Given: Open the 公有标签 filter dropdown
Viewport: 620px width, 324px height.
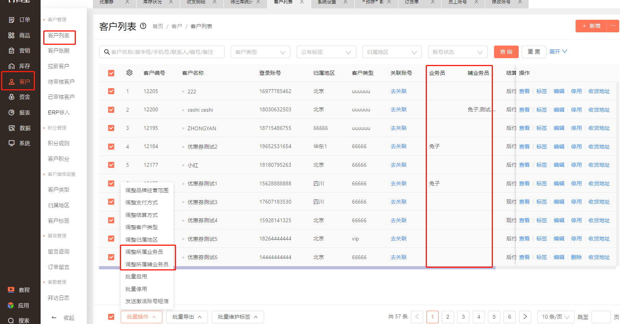Looking at the screenshot, I should coord(326,52).
